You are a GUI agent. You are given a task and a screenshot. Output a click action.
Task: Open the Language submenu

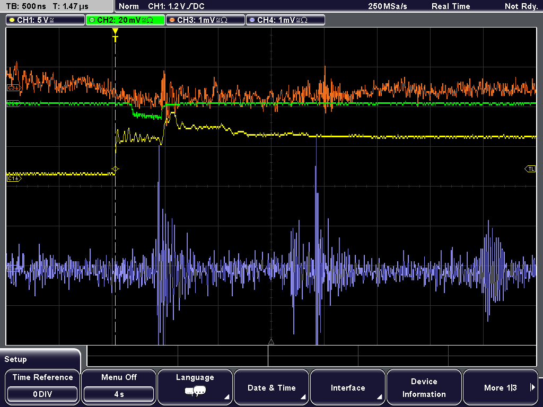(195, 386)
